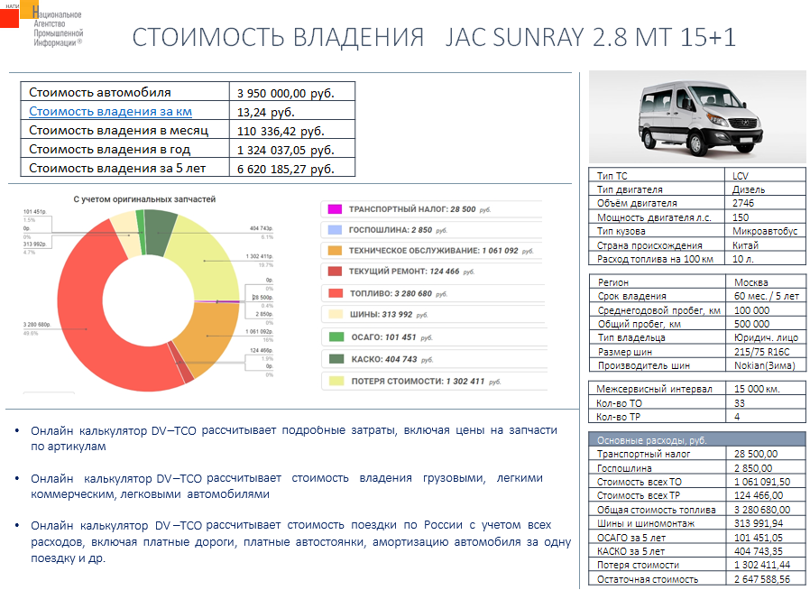Open the Стоимость владения за км link
This screenshot has height=590, width=810.
coord(110,112)
